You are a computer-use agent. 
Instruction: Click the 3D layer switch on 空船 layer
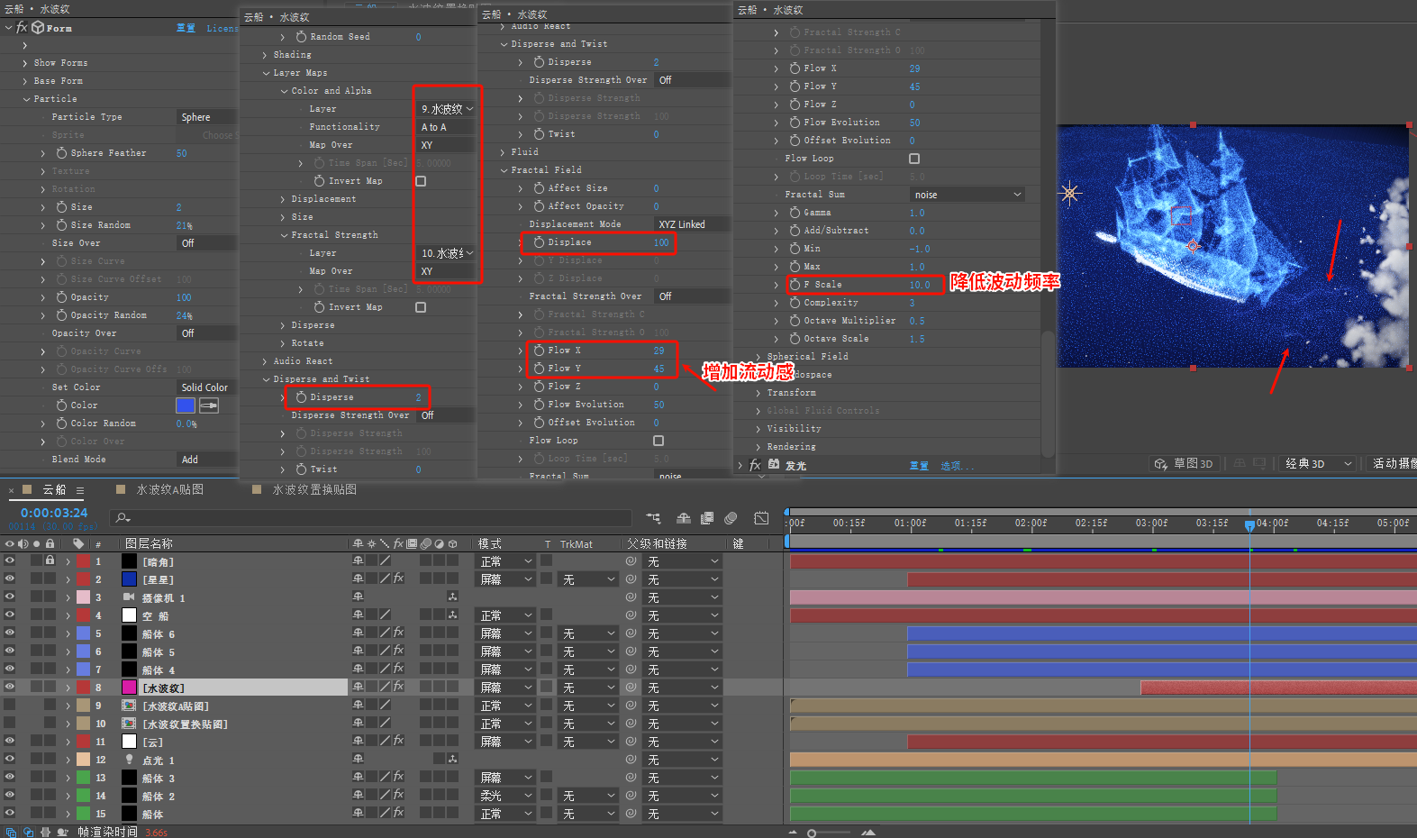click(452, 615)
